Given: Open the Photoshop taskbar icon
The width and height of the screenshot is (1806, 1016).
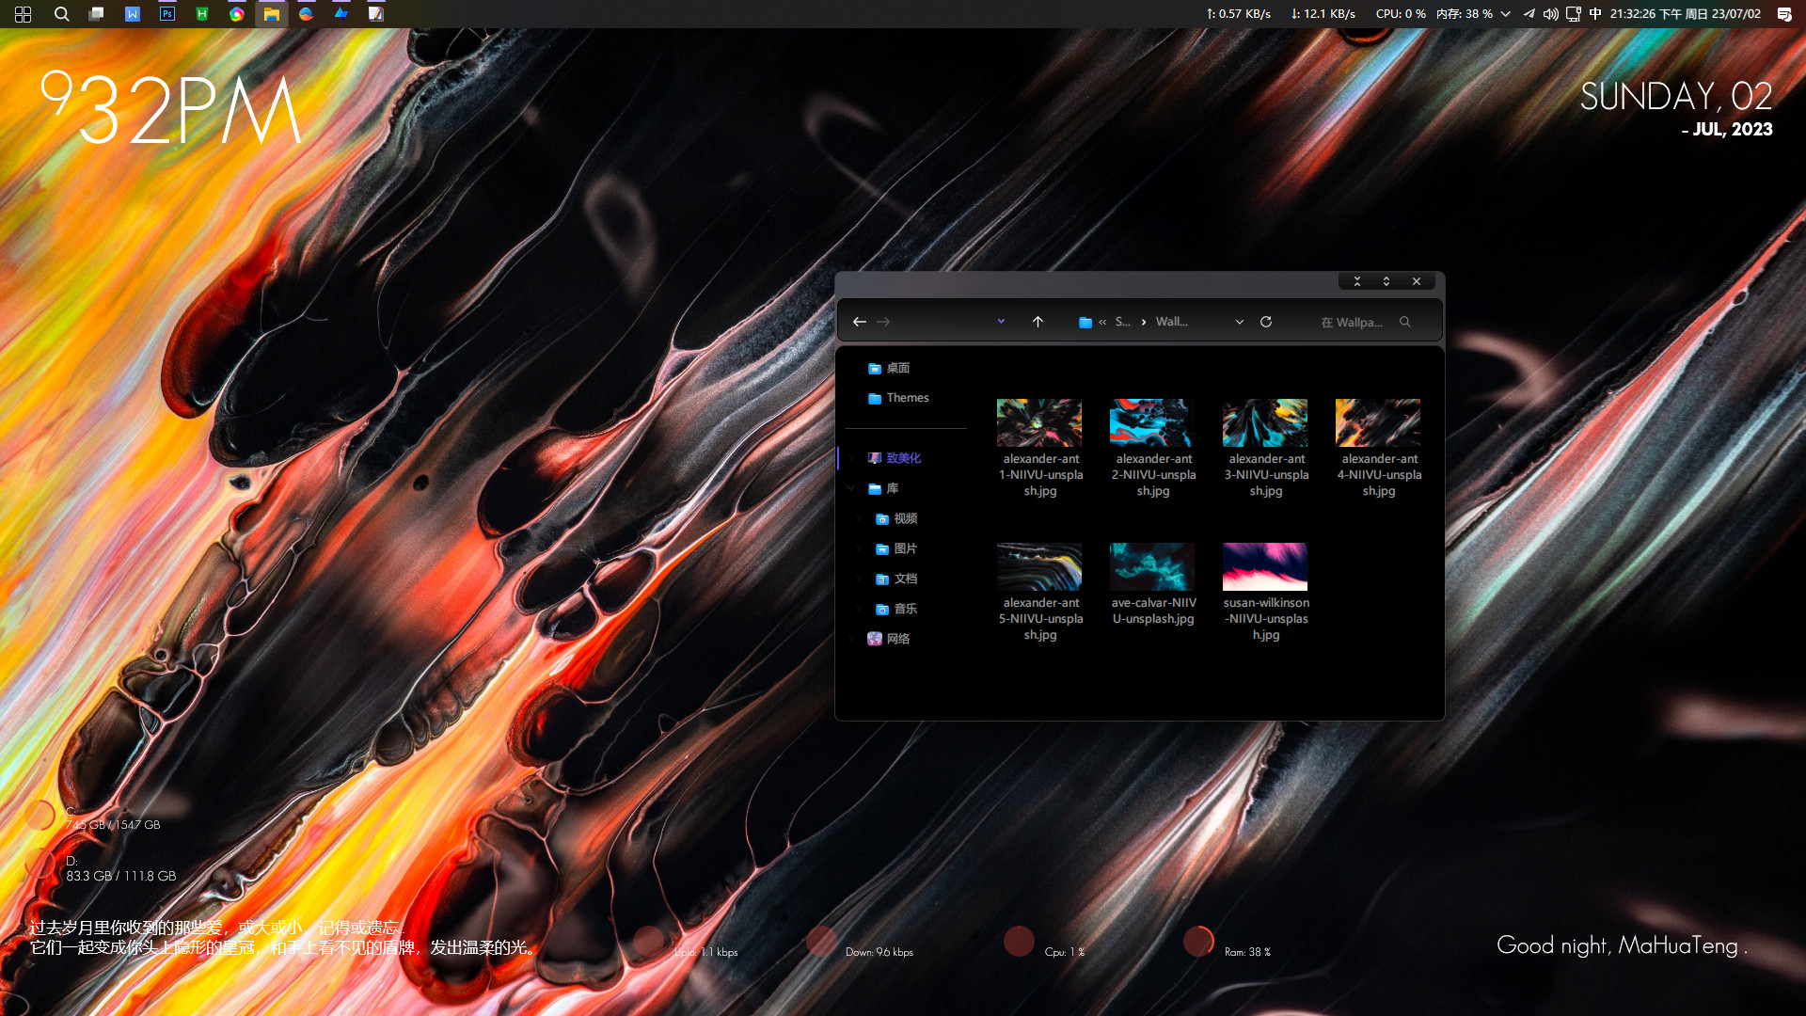Looking at the screenshot, I should [x=167, y=14].
